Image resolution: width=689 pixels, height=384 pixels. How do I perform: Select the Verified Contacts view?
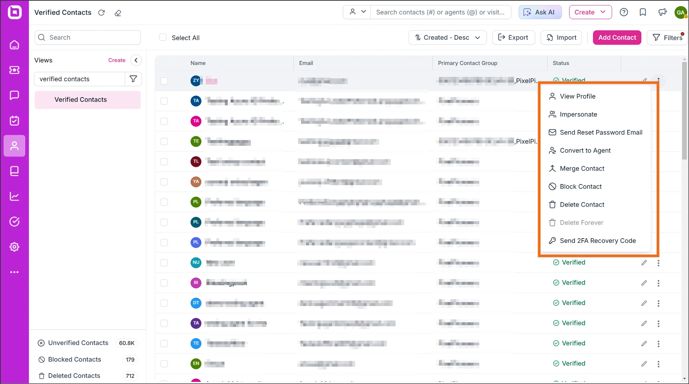click(x=88, y=100)
